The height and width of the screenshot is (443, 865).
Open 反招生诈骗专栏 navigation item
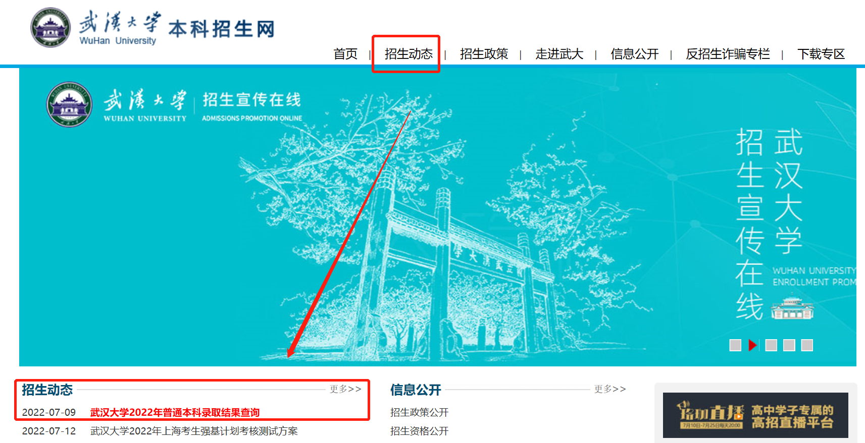(x=728, y=54)
